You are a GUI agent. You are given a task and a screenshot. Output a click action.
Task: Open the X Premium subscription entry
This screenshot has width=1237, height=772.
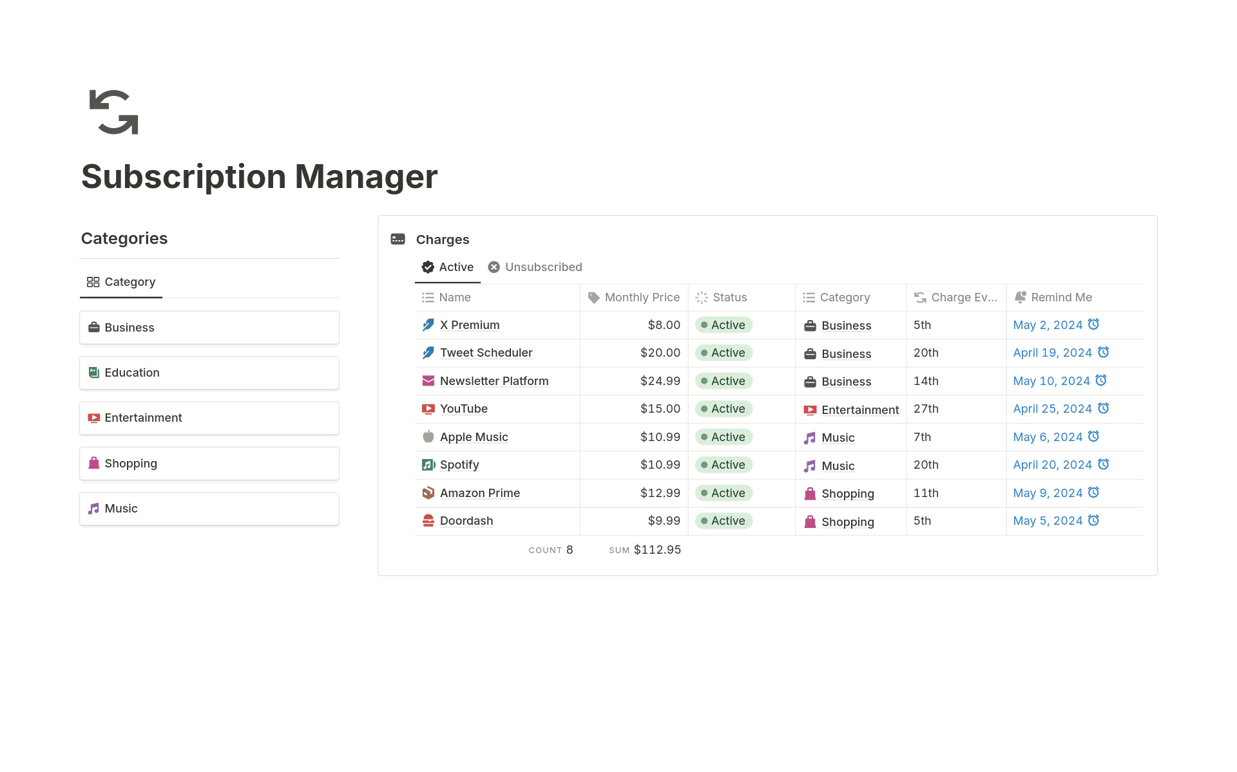click(x=469, y=325)
